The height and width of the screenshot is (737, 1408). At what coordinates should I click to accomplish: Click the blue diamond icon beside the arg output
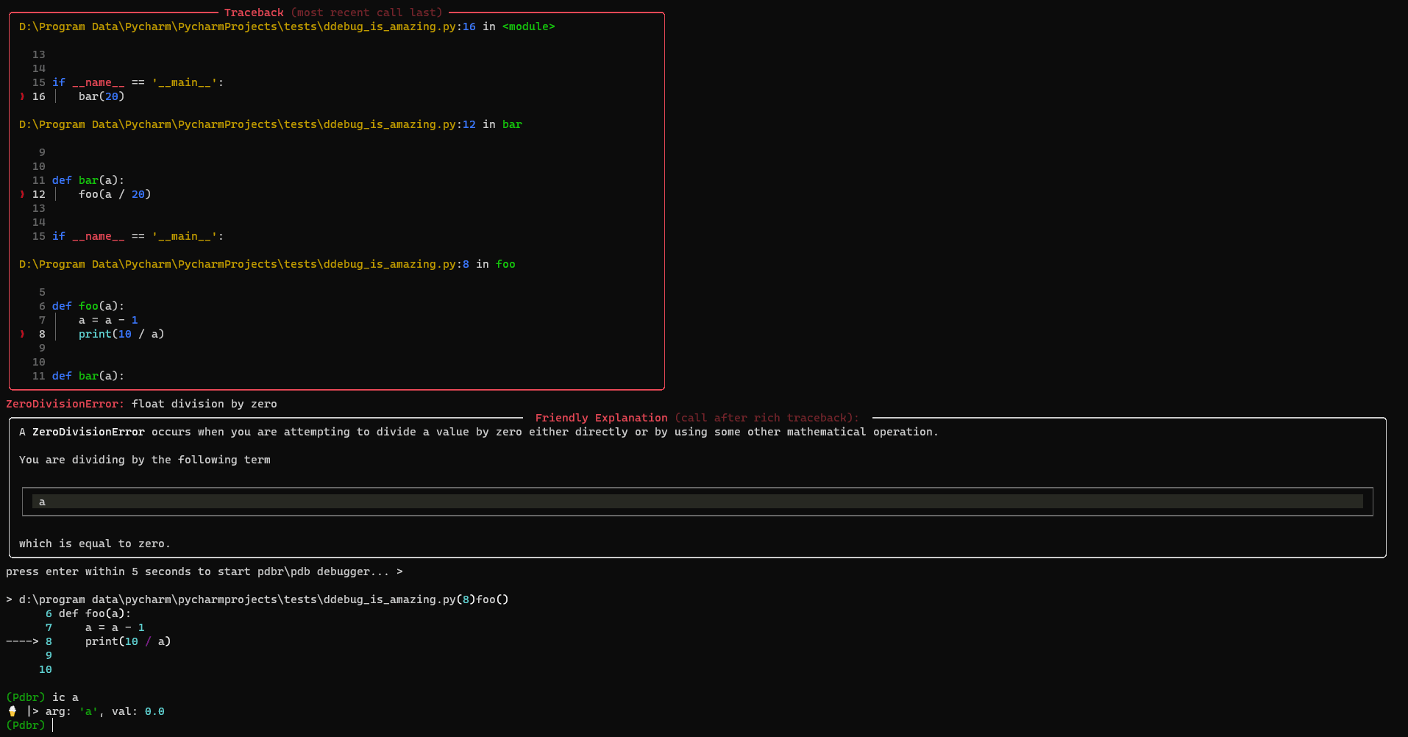point(12,711)
